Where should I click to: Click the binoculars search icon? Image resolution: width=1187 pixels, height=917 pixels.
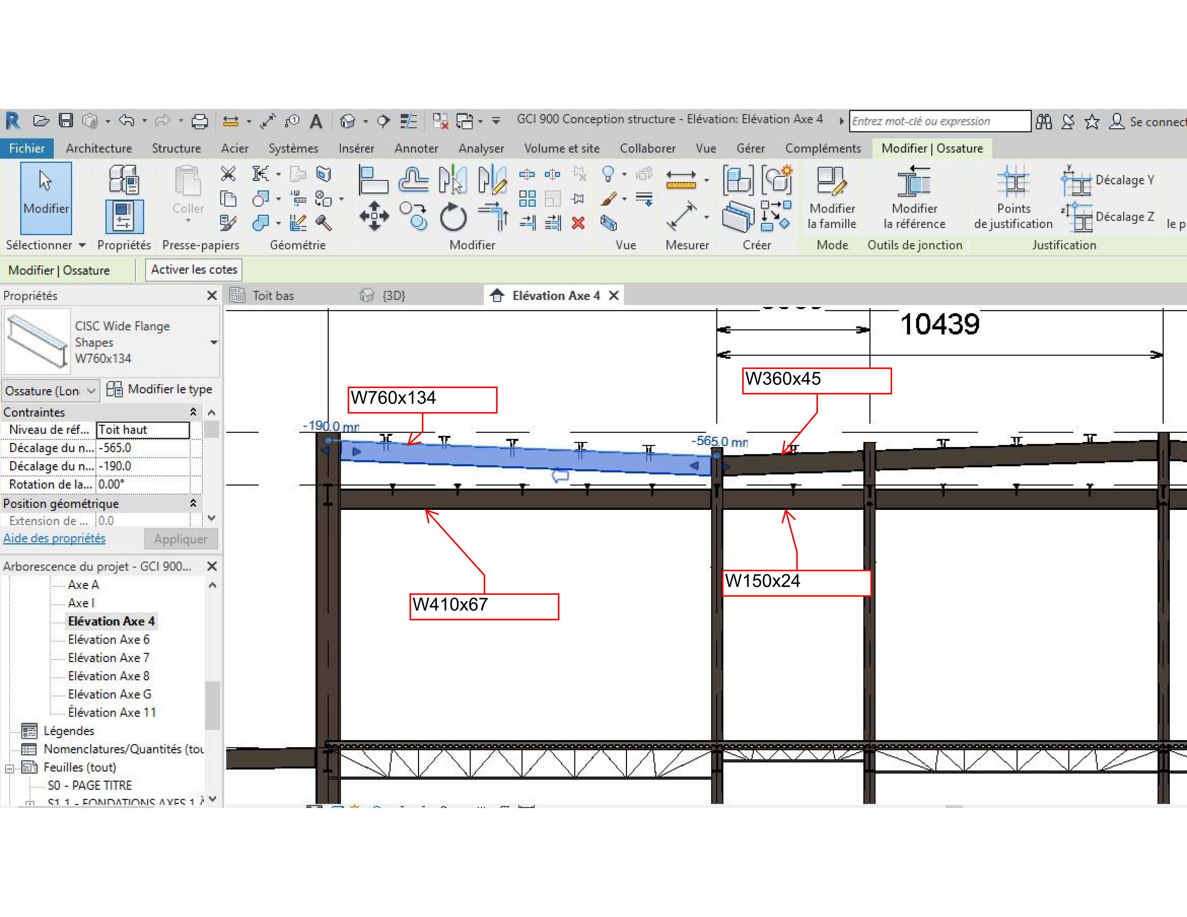pos(1043,122)
